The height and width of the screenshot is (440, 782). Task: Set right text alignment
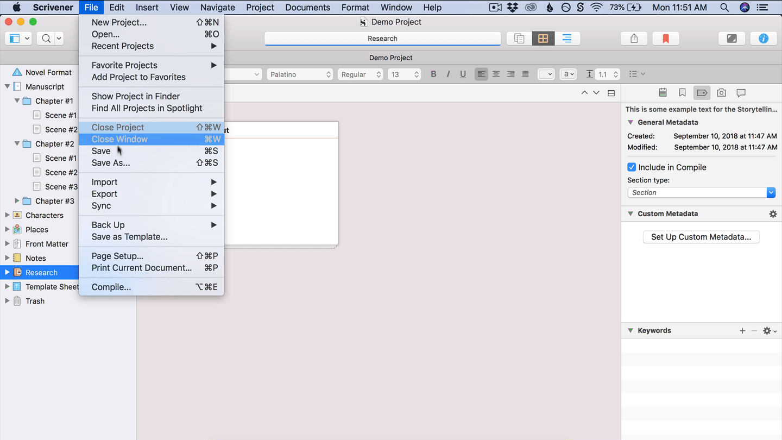(510, 74)
